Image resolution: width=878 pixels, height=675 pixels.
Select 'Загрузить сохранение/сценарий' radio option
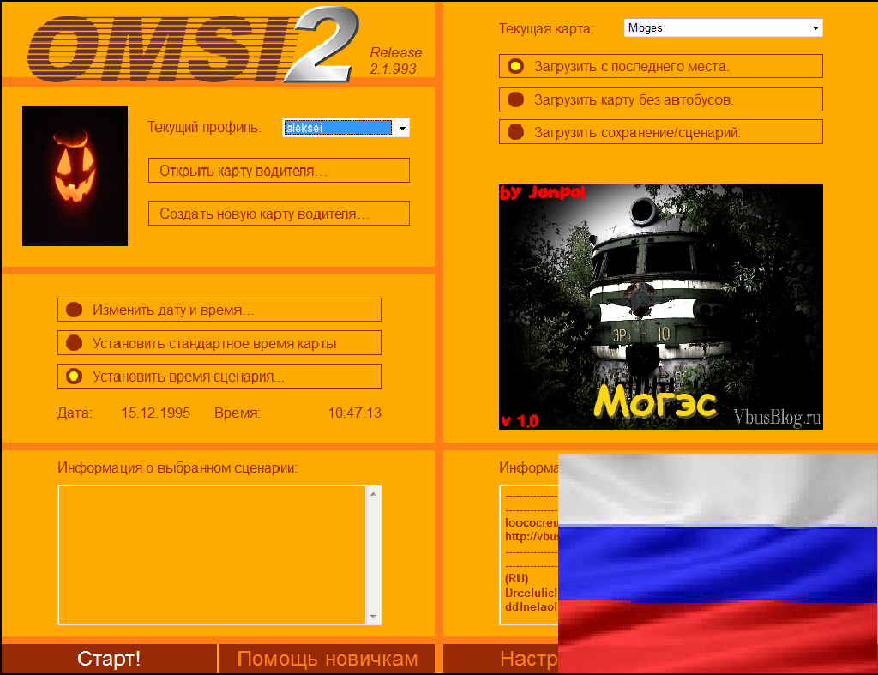click(661, 132)
